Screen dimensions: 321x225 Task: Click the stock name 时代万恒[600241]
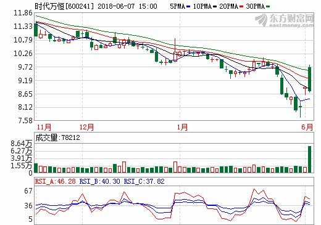click(64, 6)
